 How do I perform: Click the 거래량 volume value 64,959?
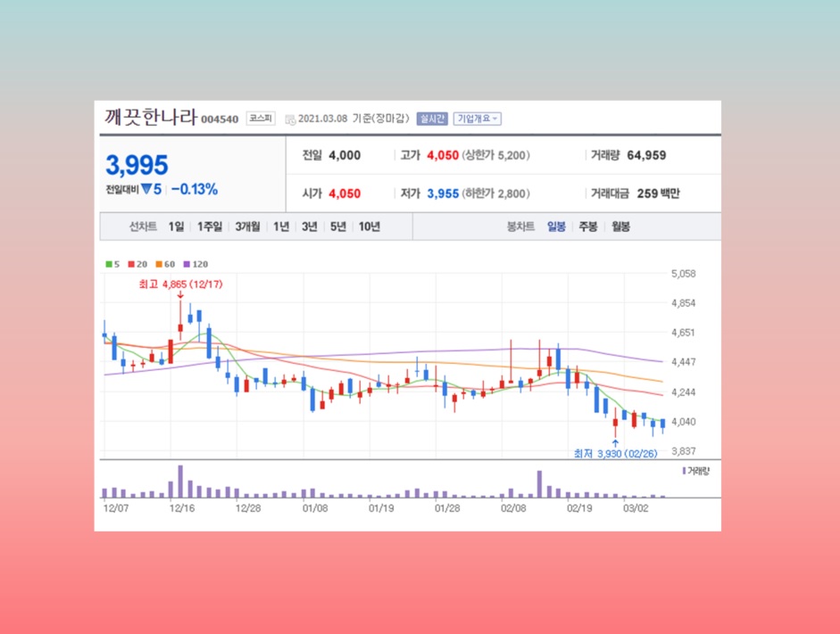[646, 156]
